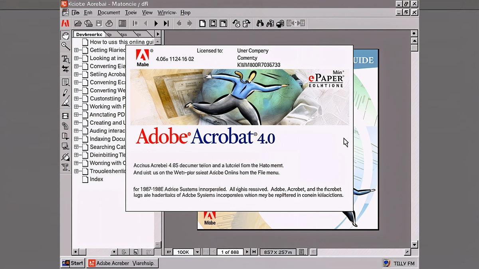Click the Open folder icon in toolbar
Image resolution: width=479 pixels, height=269 pixels.
click(78, 24)
